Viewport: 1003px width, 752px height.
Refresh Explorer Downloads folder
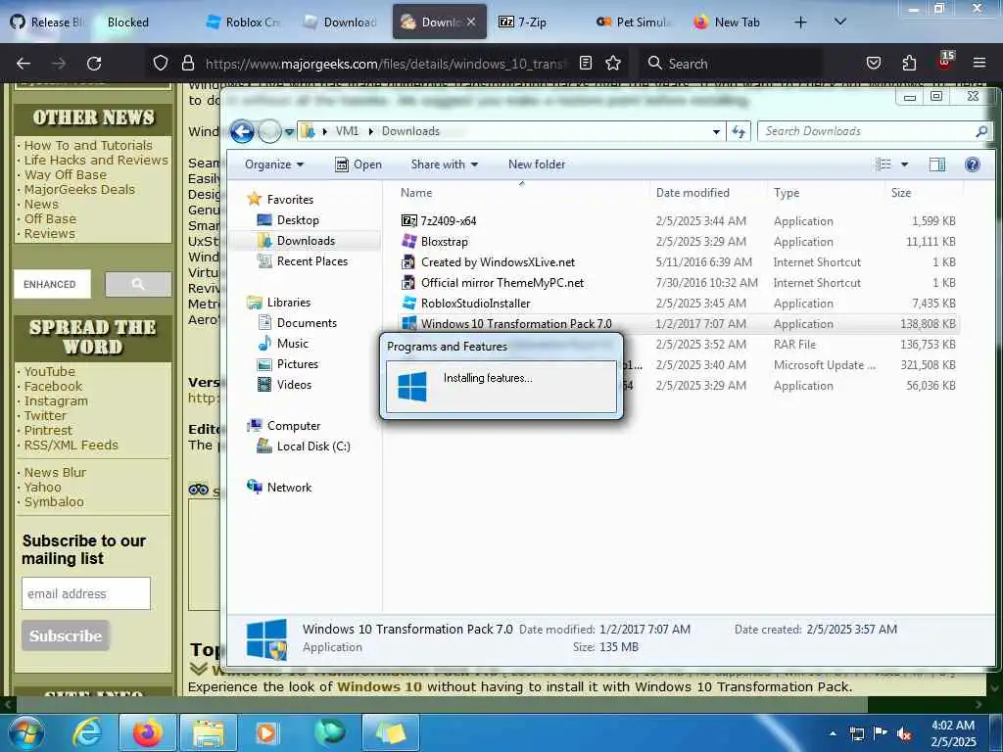click(x=739, y=132)
